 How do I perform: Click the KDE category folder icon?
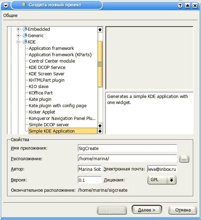point(25,42)
